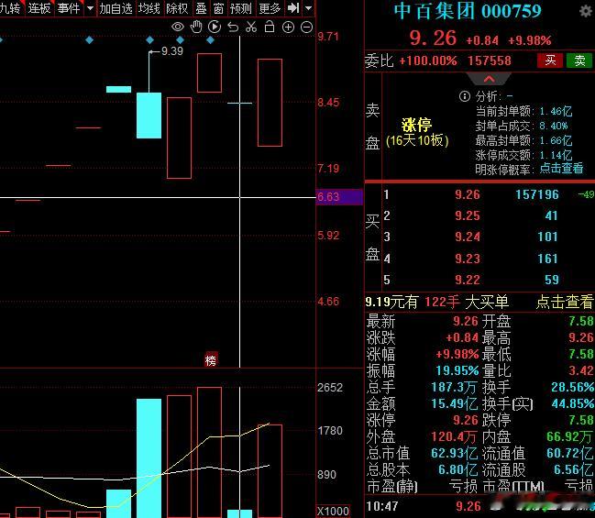Click the undo arrow icon

(x=233, y=27)
